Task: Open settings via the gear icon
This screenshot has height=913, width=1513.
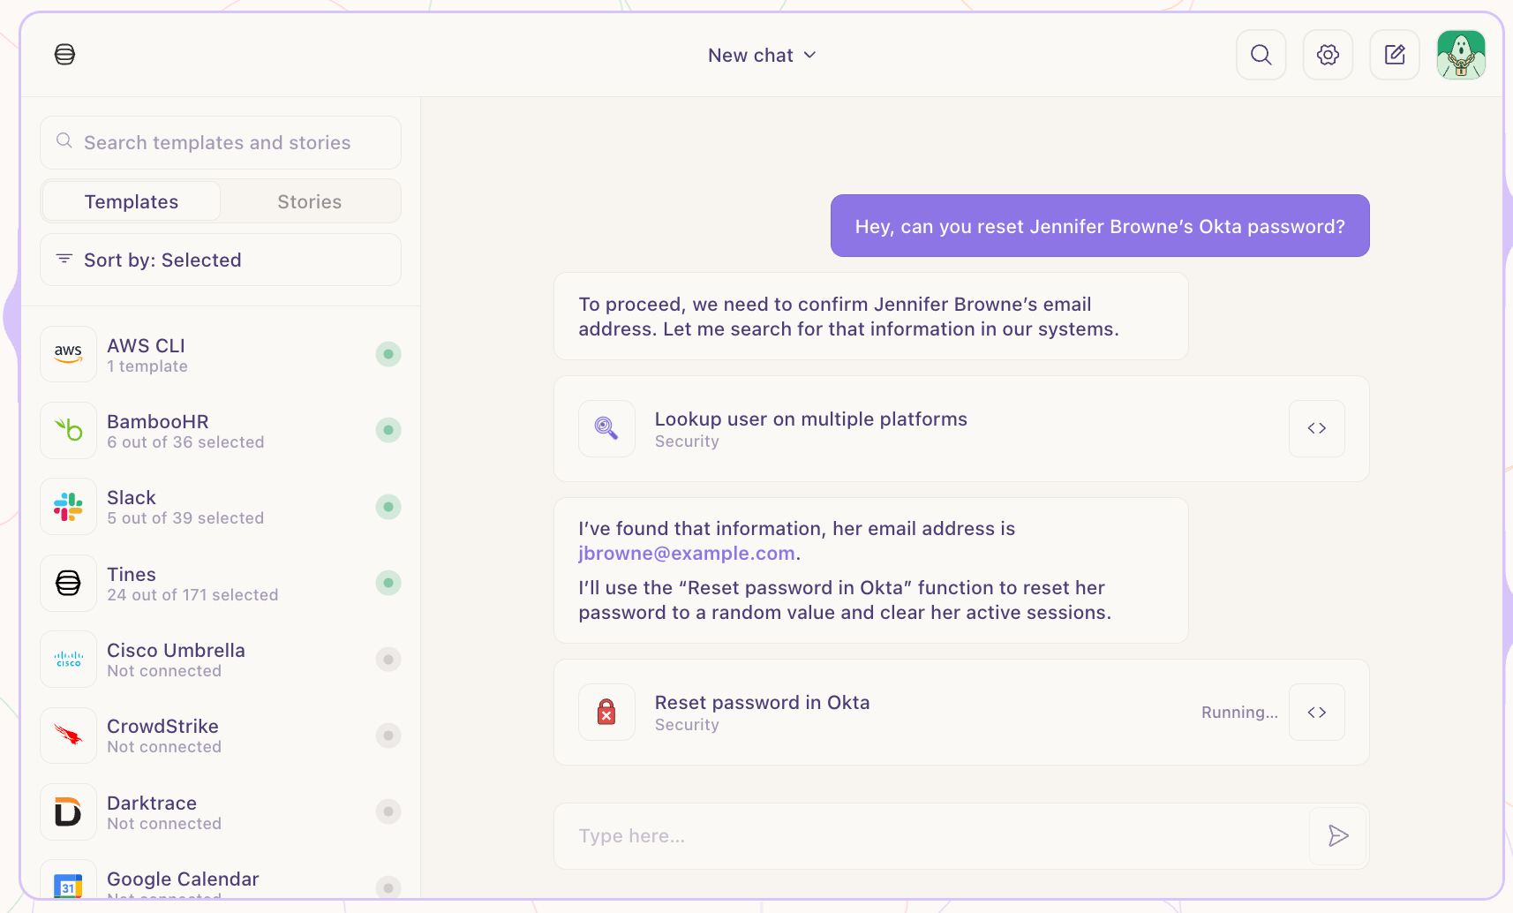Action: click(x=1328, y=55)
